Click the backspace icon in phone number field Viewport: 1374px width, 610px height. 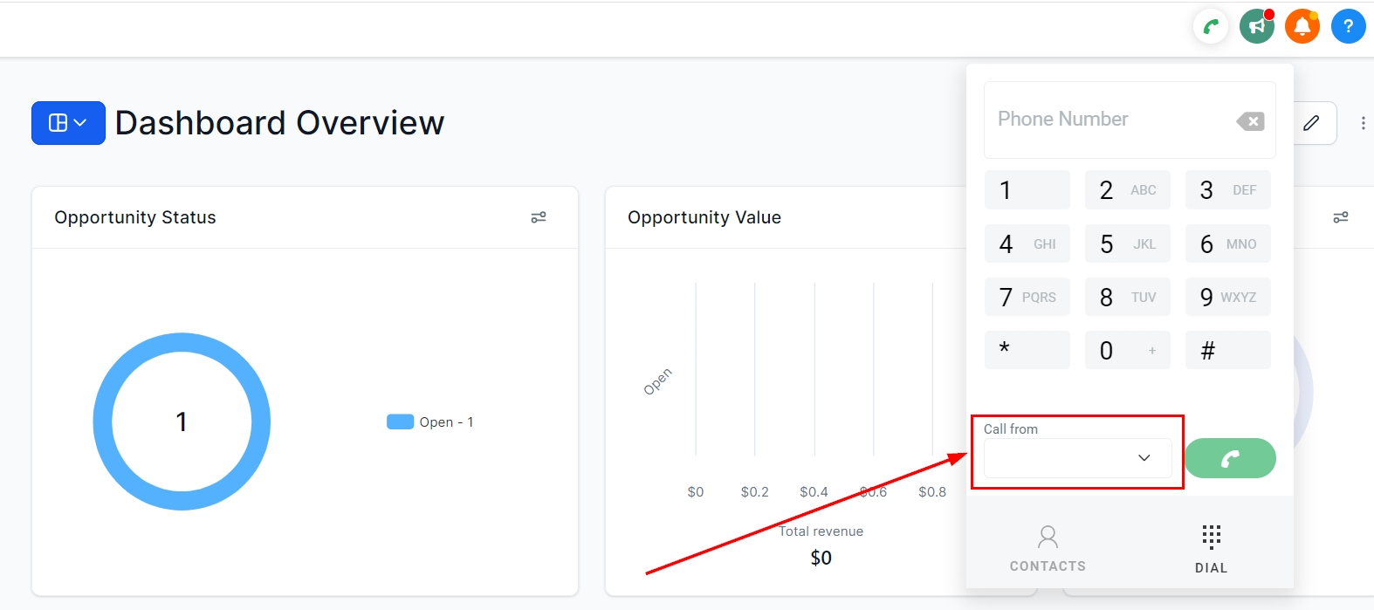pos(1250,121)
